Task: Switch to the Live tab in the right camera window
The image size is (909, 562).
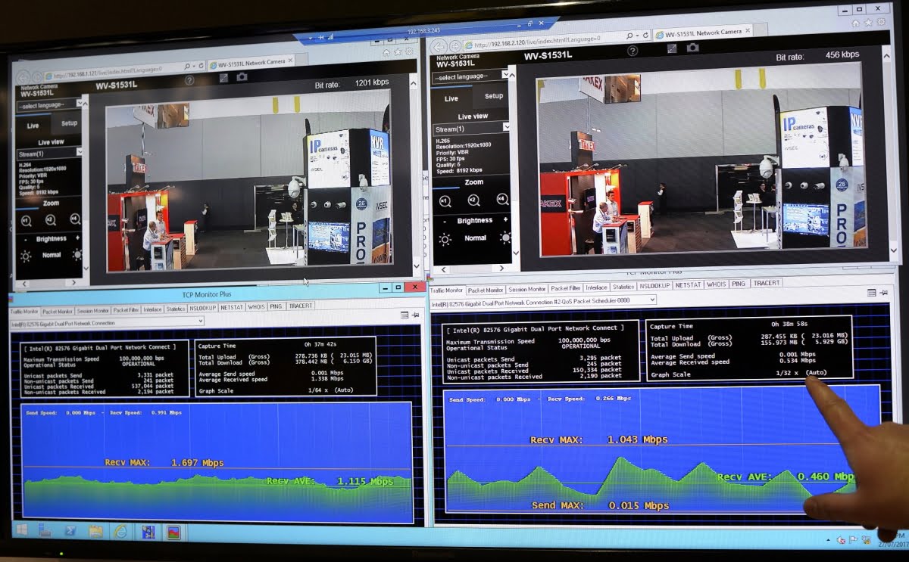Action: 451,98
